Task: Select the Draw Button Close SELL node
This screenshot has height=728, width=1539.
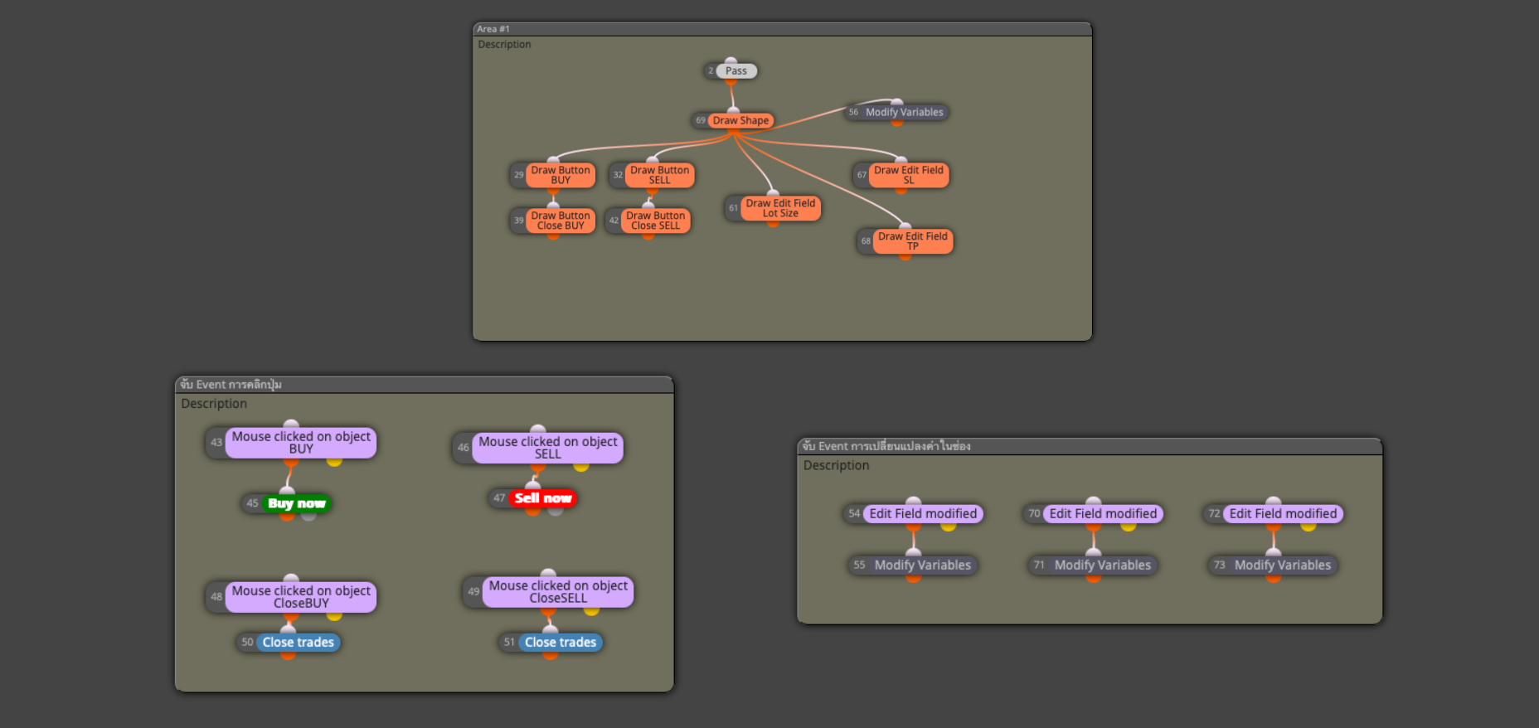Action: [655, 221]
